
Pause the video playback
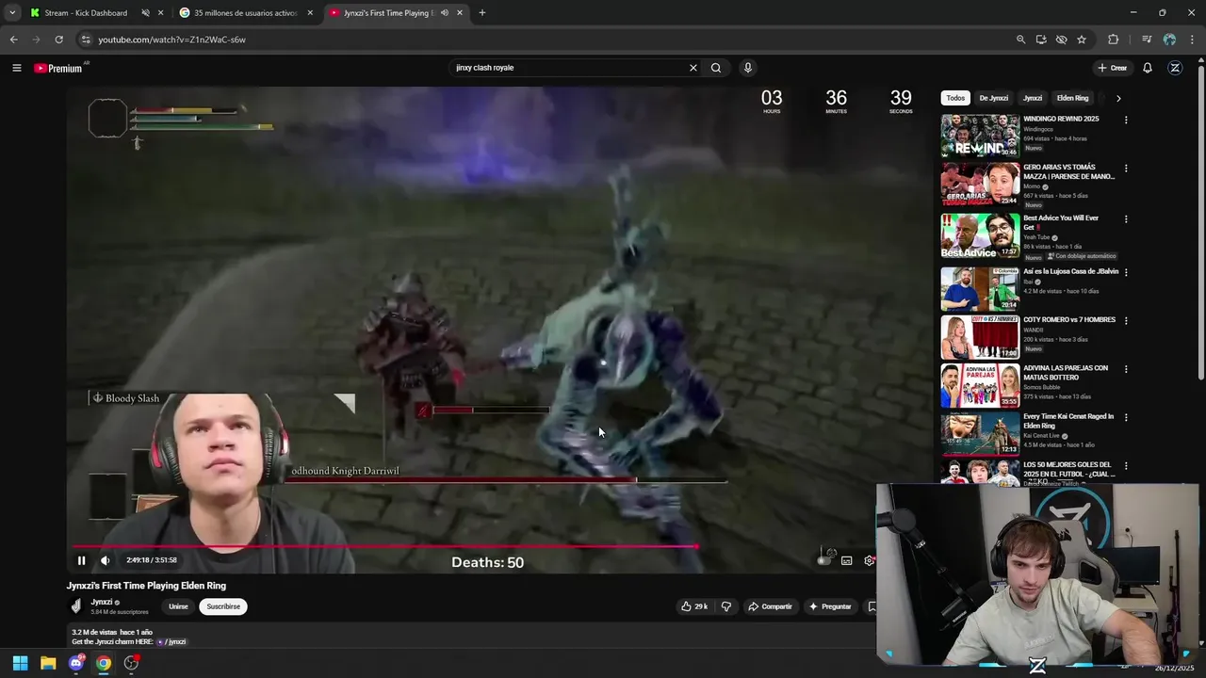(x=81, y=560)
